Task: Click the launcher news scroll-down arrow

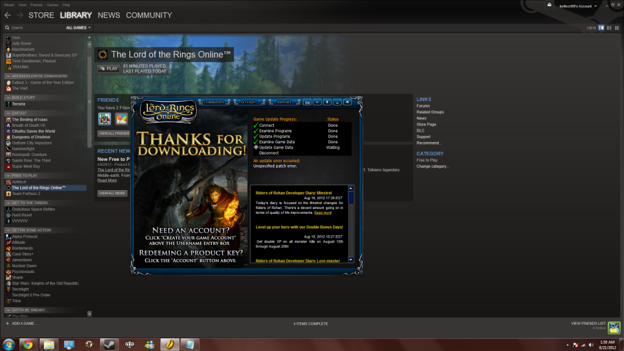Action: [350, 260]
